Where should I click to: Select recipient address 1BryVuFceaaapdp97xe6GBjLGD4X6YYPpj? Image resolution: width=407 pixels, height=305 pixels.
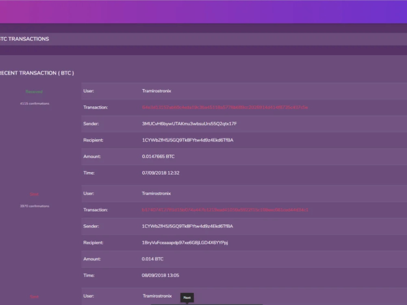coord(185,243)
